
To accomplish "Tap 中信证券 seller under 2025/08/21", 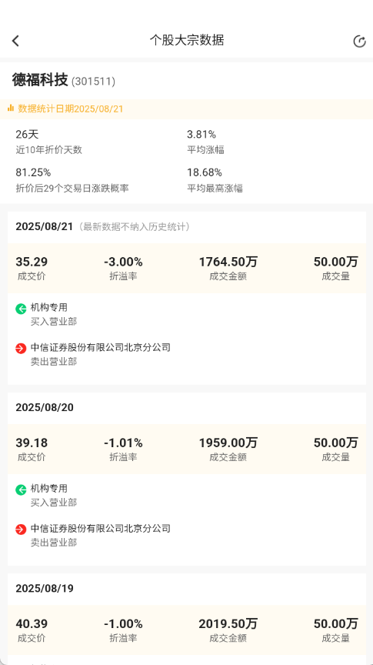I will pos(101,347).
